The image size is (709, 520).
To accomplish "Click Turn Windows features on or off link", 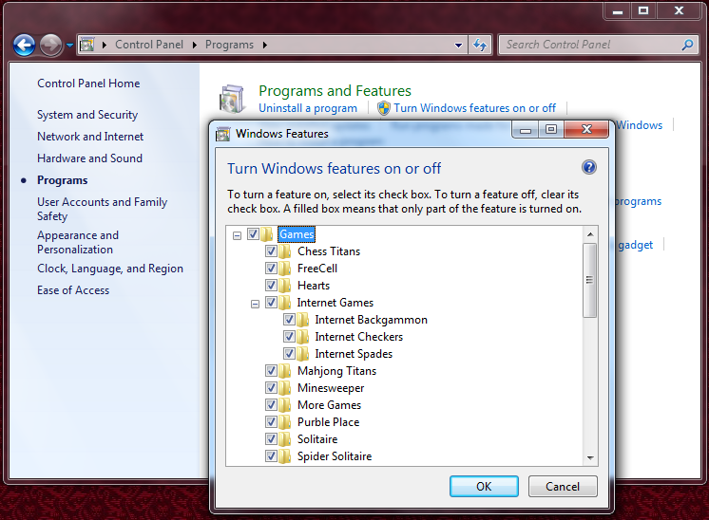I will click(x=475, y=108).
